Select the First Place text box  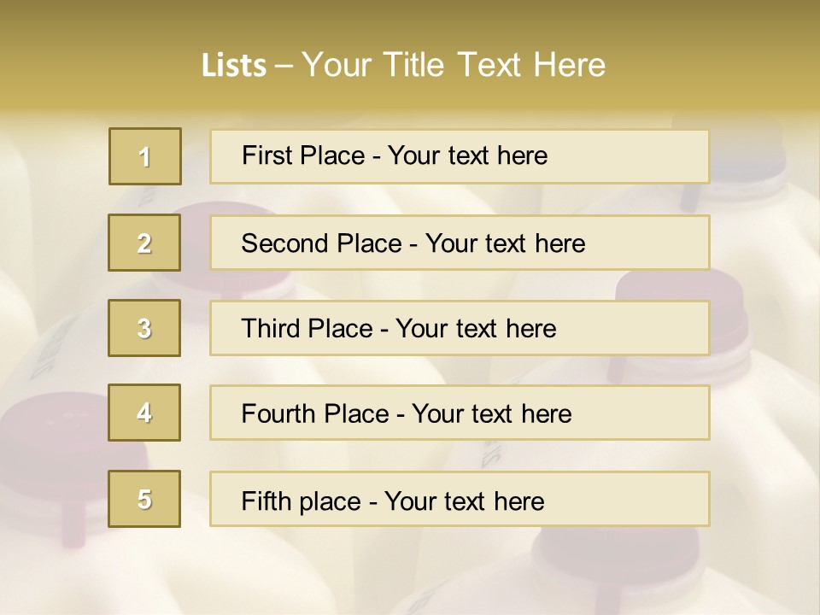[x=460, y=156]
